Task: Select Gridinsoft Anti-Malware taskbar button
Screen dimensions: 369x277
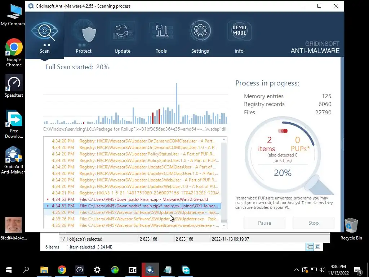Action: coord(150,270)
